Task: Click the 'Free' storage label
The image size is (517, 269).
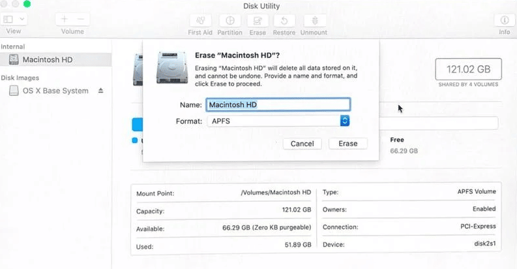Action: [397, 140]
